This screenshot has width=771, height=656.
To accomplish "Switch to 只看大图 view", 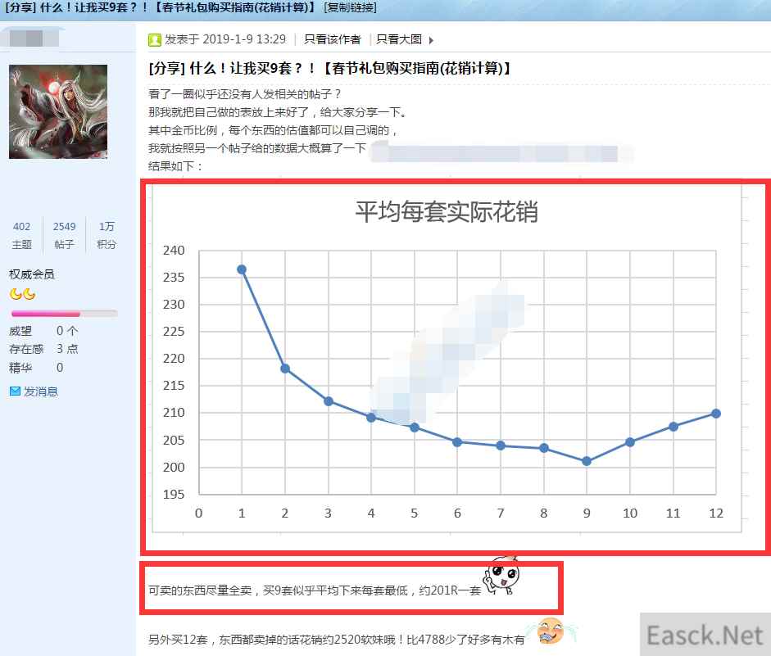I will pyautogui.click(x=399, y=39).
